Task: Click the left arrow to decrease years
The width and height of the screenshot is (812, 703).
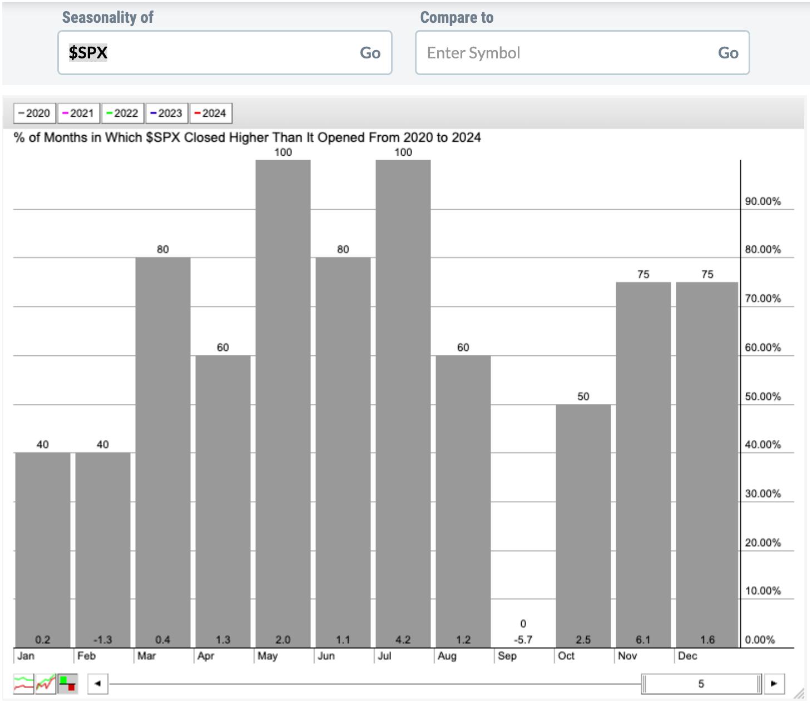Action: [98, 684]
